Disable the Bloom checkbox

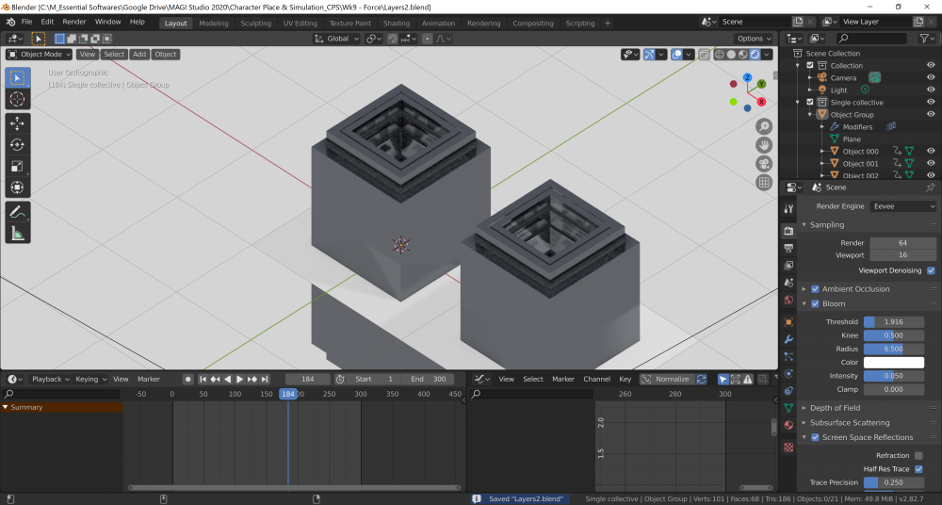click(816, 304)
